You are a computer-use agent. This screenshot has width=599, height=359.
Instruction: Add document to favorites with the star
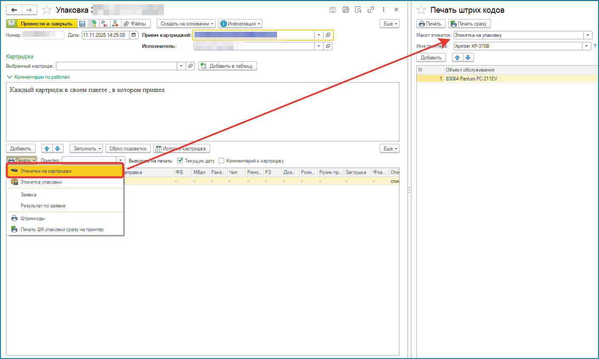pyautogui.click(x=47, y=10)
